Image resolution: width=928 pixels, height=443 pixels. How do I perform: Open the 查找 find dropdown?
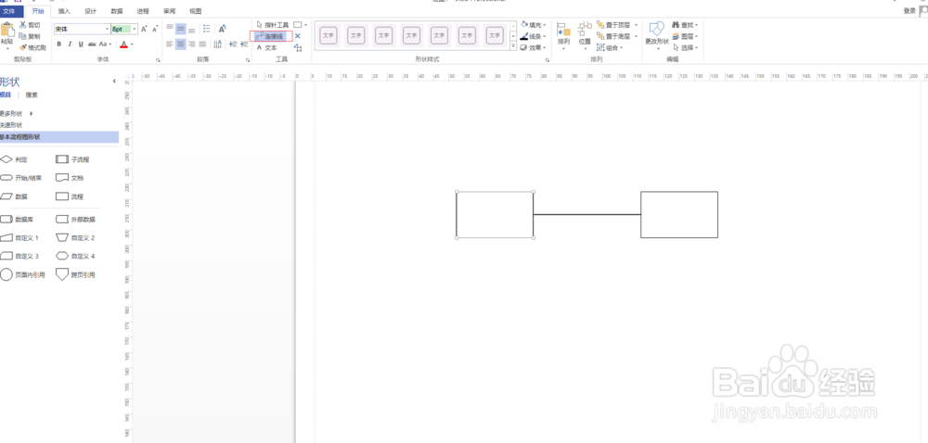pos(686,25)
